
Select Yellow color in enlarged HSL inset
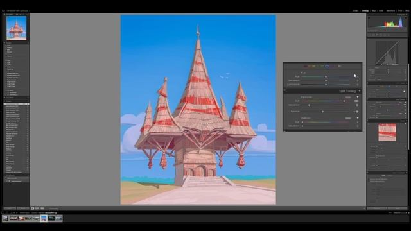(x=313, y=66)
